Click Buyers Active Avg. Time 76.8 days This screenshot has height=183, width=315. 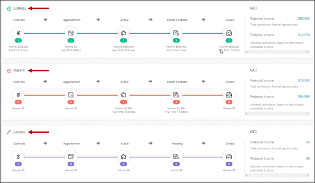[123, 112]
